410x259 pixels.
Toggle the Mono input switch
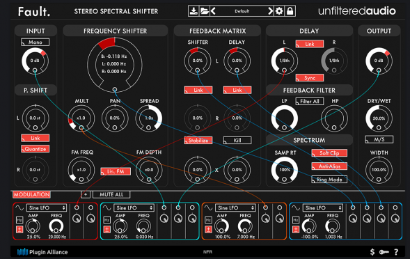36,42
